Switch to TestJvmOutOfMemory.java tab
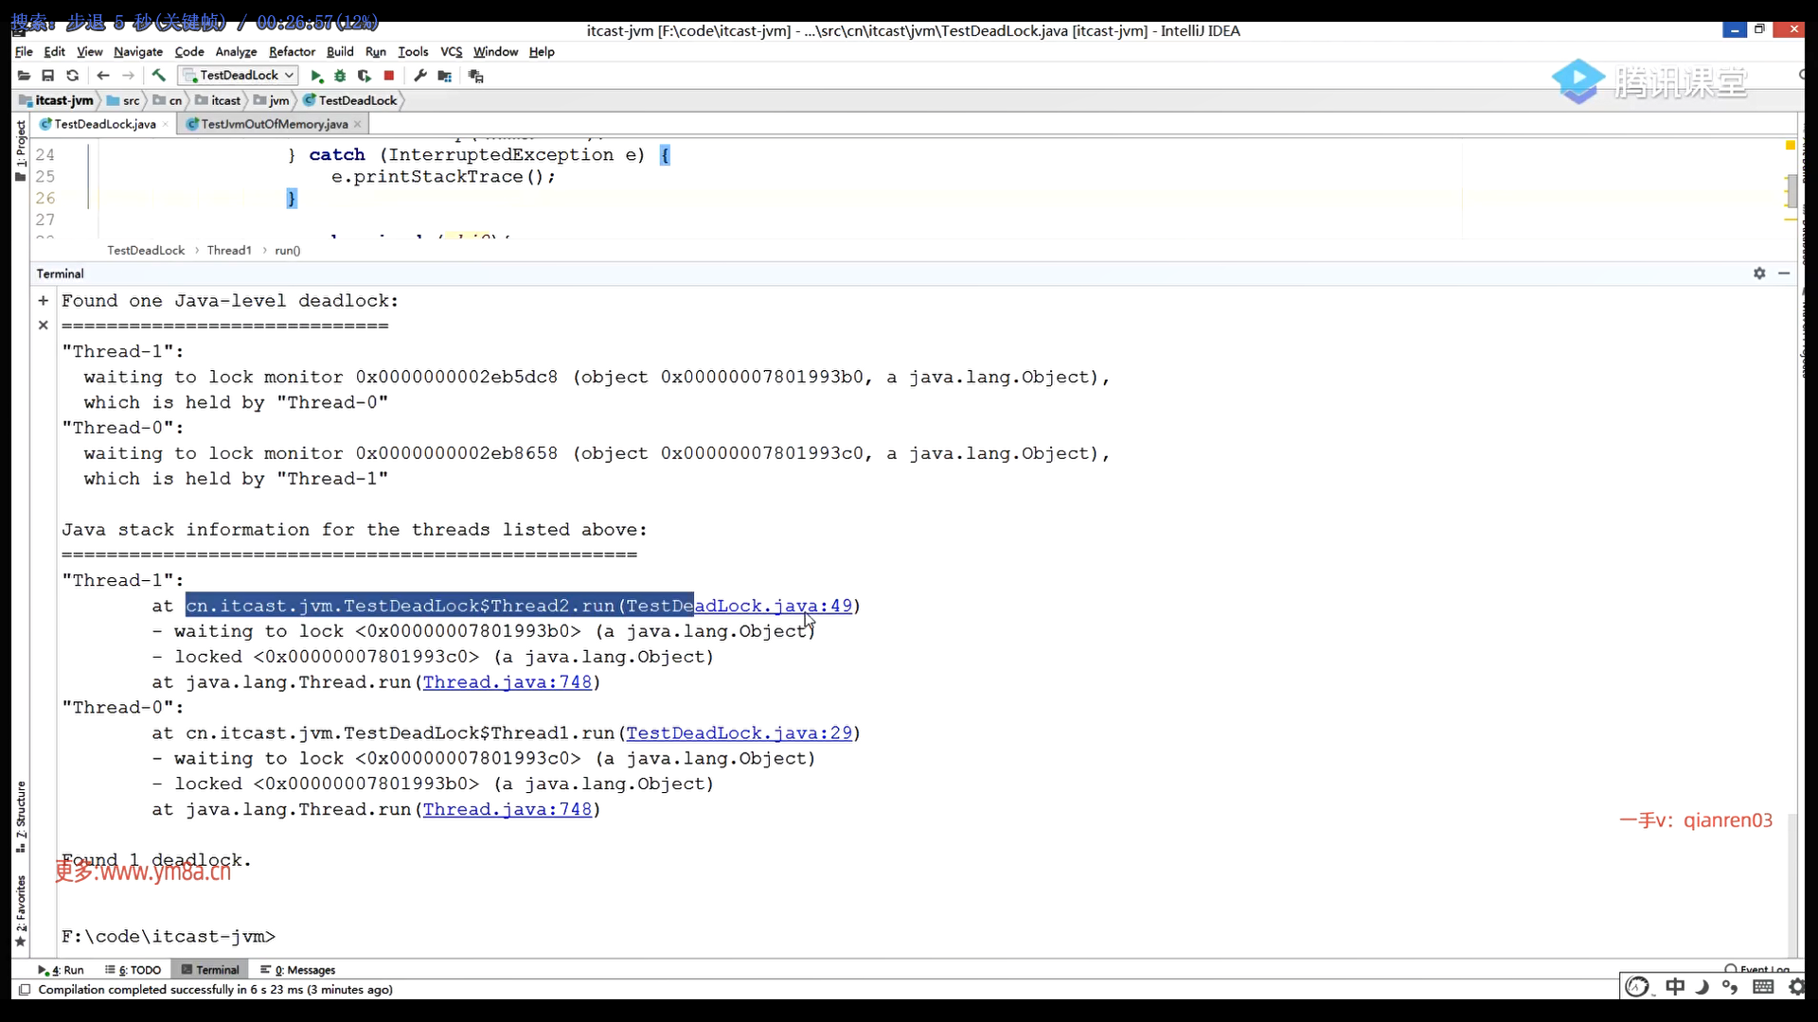The width and height of the screenshot is (1818, 1022). click(x=274, y=124)
